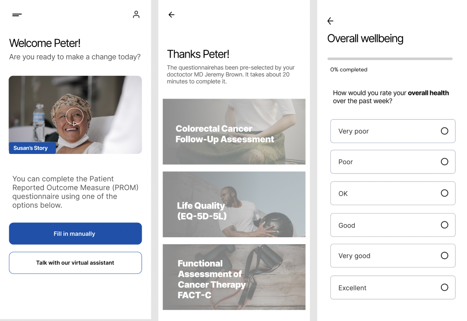467x321 pixels.
Task: Click the Overall wellbeing heading
Action: [x=365, y=39]
